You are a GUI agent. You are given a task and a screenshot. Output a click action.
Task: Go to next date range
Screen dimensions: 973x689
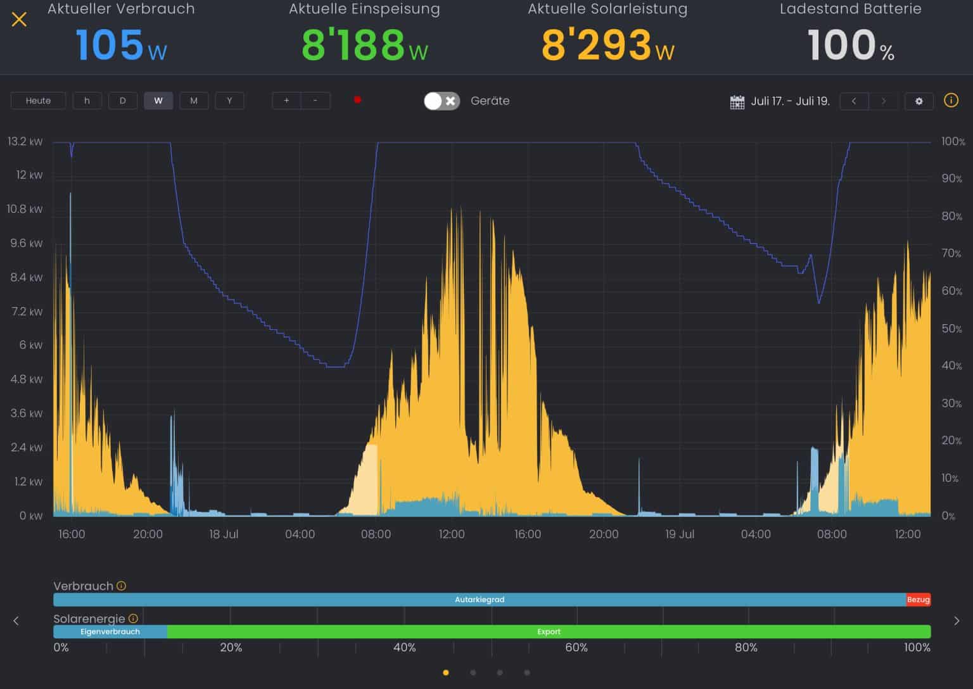coord(884,101)
